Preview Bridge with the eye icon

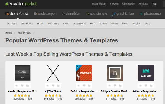point(109,86)
